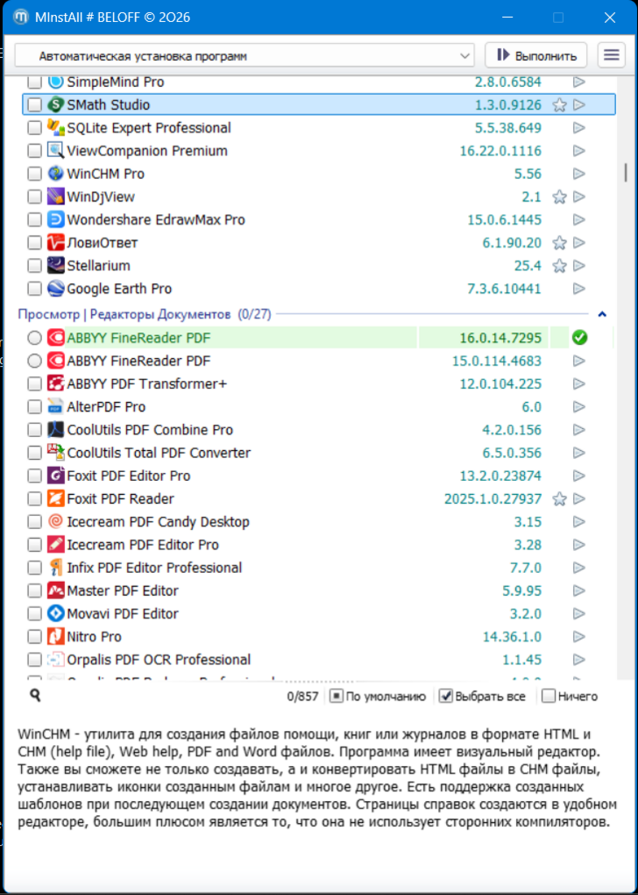The image size is (638, 895).
Task: Click version 16.22.0.1116 of ViewCompanion Premium
Action: click(500, 151)
